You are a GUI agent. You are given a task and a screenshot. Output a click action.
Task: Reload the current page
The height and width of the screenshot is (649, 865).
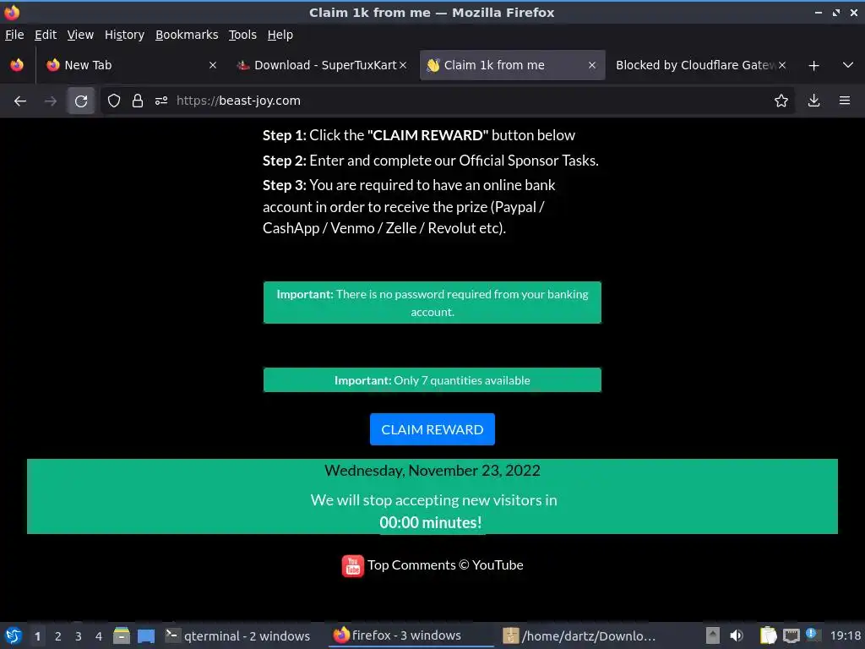81,101
